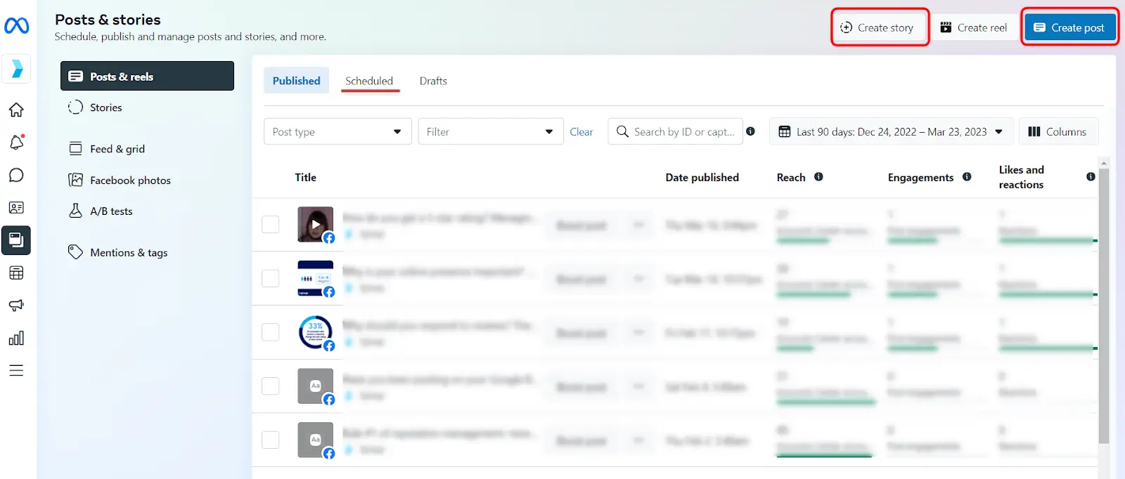
Task: Open the Insights bar chart icon
Action: (x=16, y=338)
